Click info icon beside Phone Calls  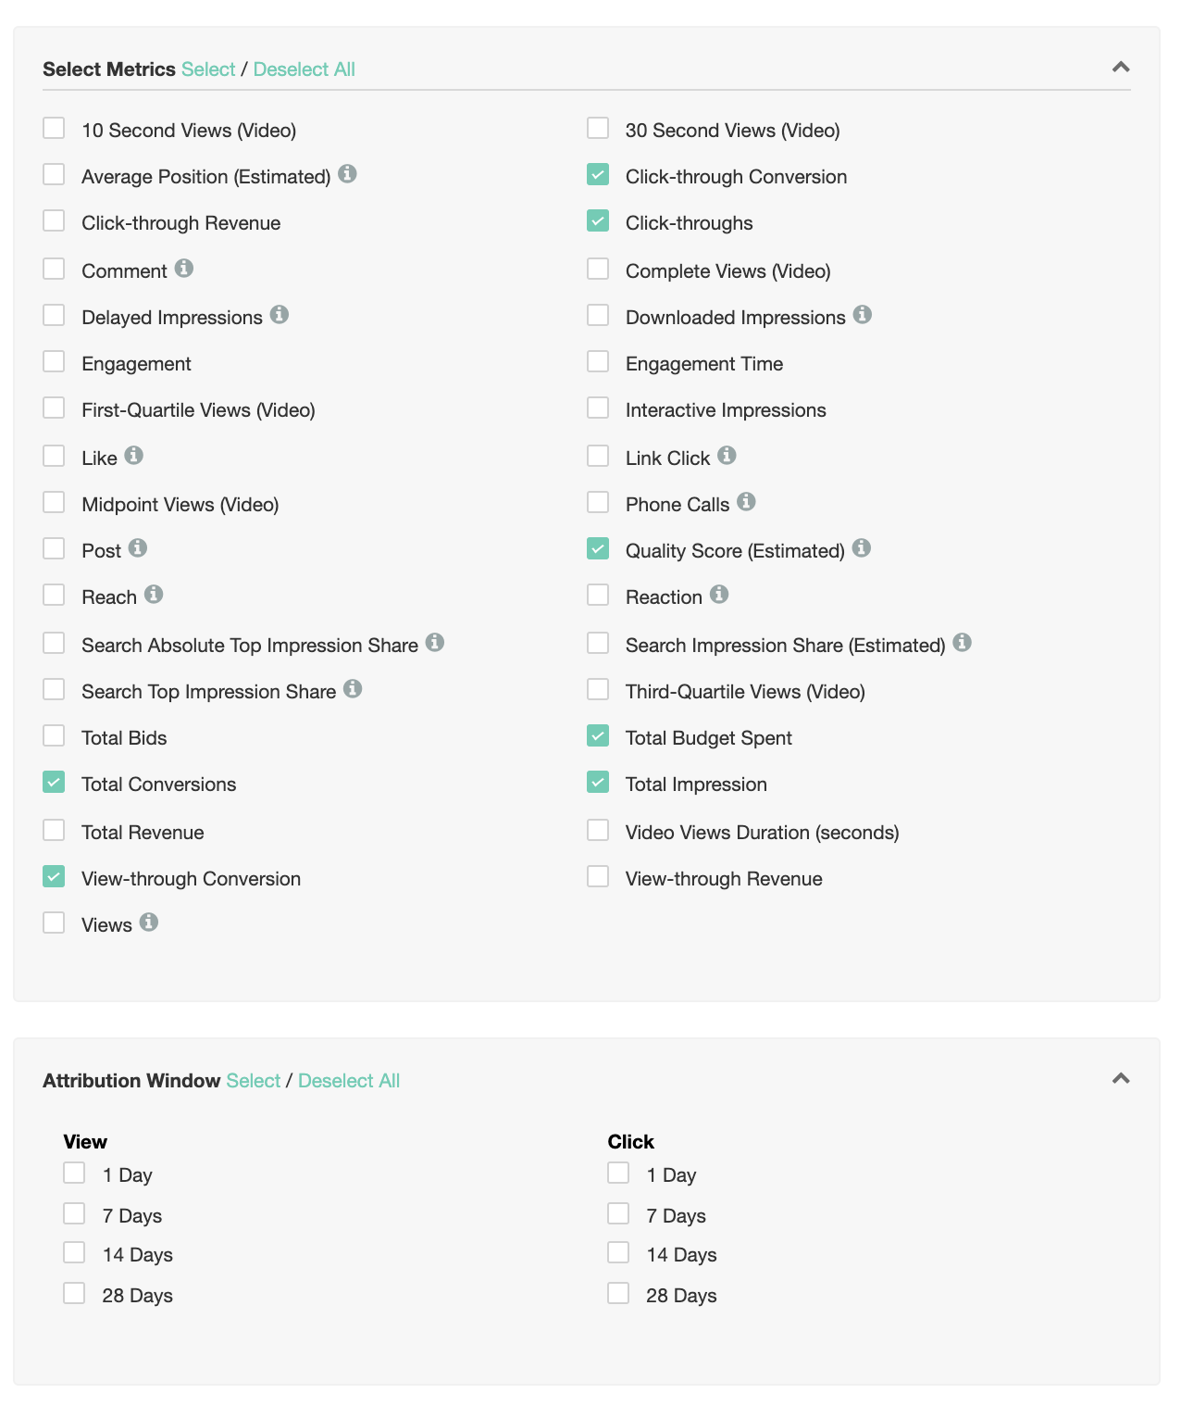(747, 502)
